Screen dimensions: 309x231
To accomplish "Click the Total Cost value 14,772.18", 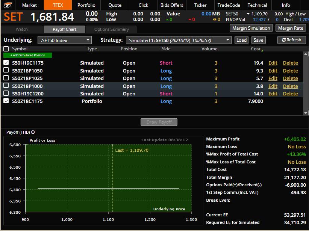I will coord(295,169).
